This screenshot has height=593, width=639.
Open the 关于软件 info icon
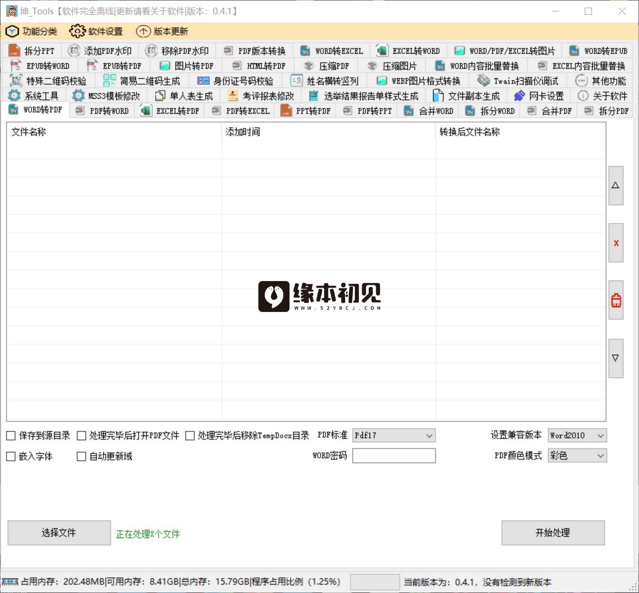[x=583, y=96]
